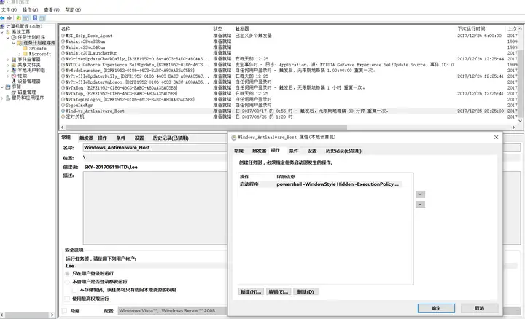Sort by the 下次运行时间 column header
This screenshot has width=525, height=319.
471,28
